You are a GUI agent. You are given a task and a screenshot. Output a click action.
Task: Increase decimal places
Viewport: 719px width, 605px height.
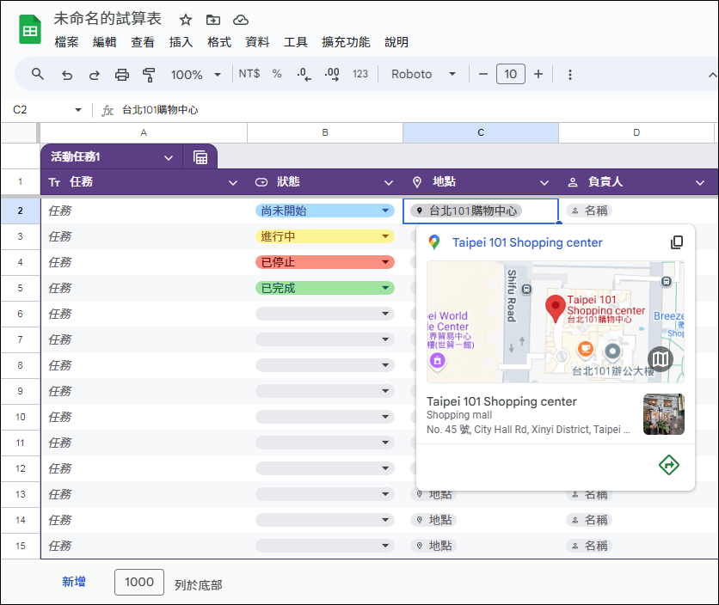coord(332,74)
